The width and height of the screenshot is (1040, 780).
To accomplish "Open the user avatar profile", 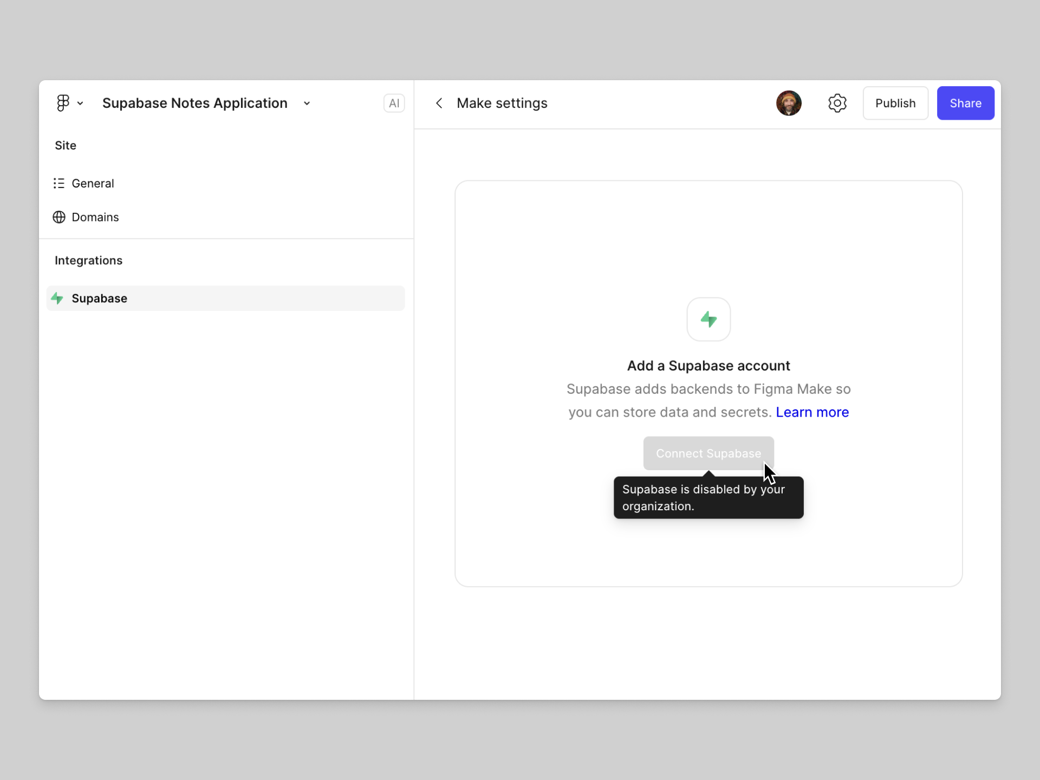I will 789,103.
